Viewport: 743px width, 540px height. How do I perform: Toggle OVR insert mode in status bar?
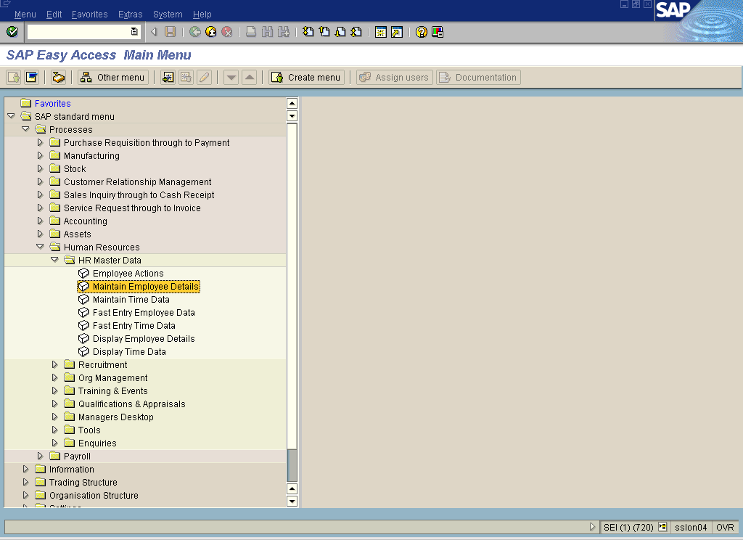pos(725,527)
